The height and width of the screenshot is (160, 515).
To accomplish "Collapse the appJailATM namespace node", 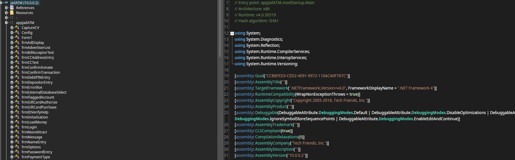I will (x=6, y=23).
